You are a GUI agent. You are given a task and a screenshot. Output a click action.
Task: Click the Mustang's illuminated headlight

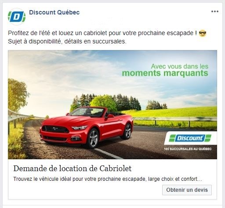coord(79,128)
